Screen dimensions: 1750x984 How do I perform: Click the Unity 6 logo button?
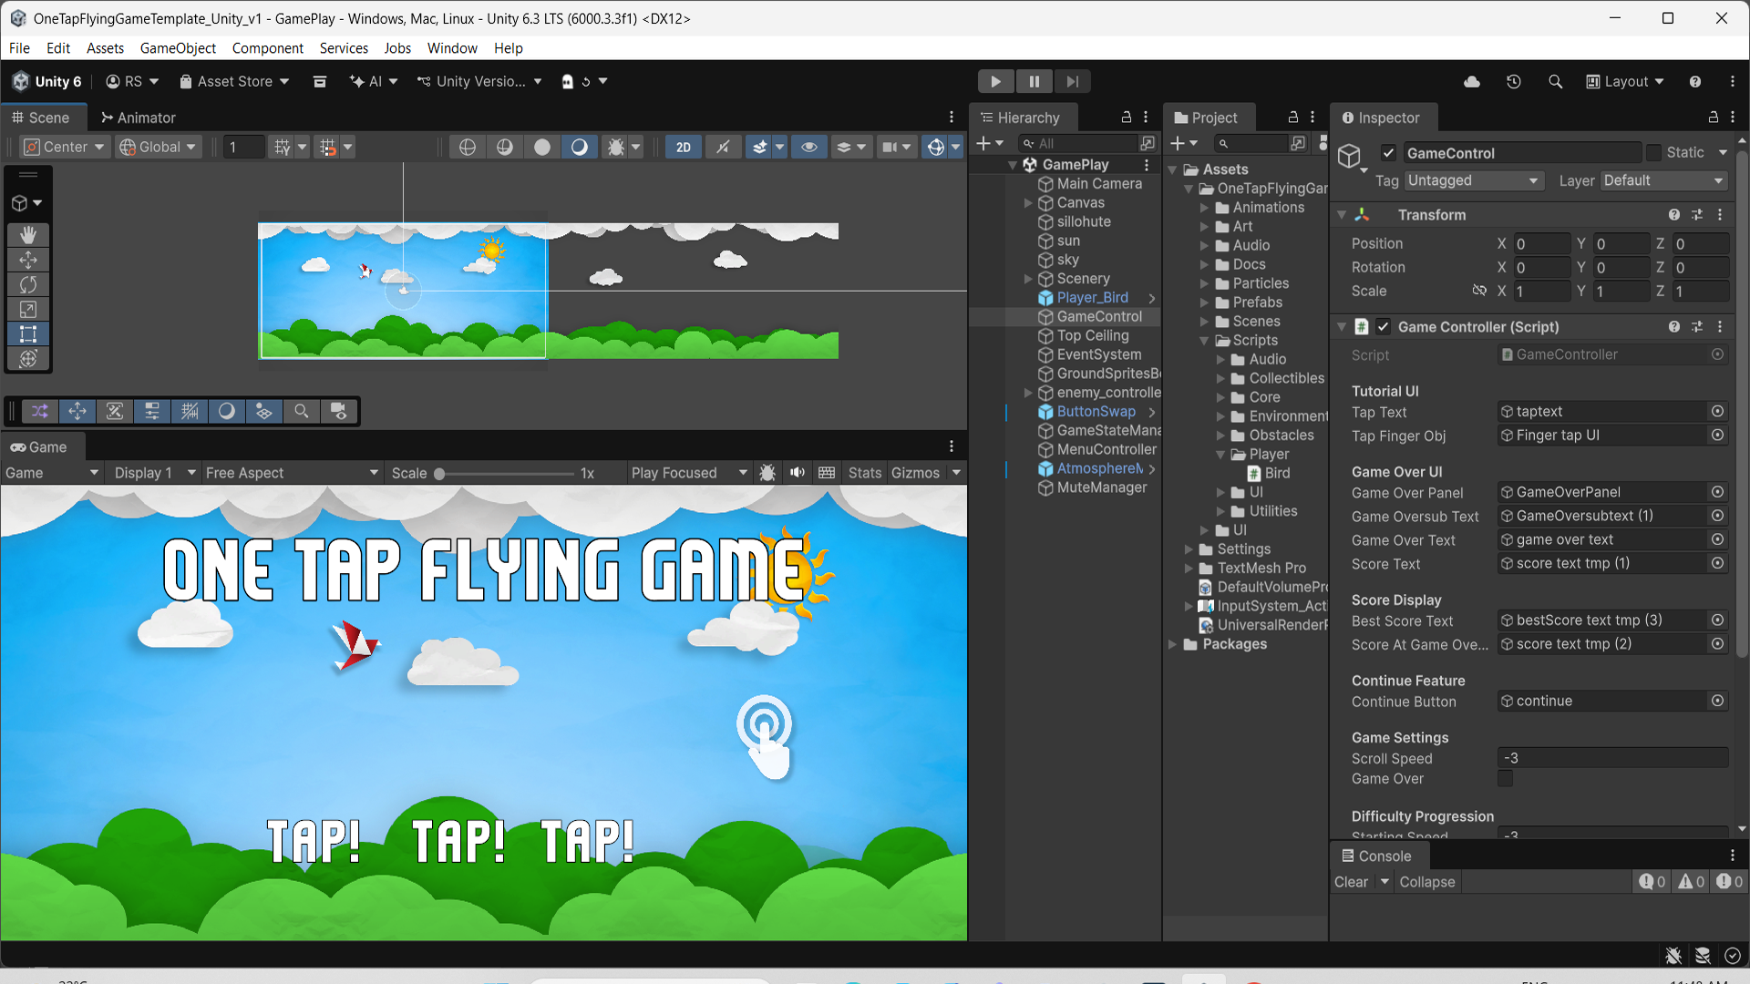coord(47,81)
